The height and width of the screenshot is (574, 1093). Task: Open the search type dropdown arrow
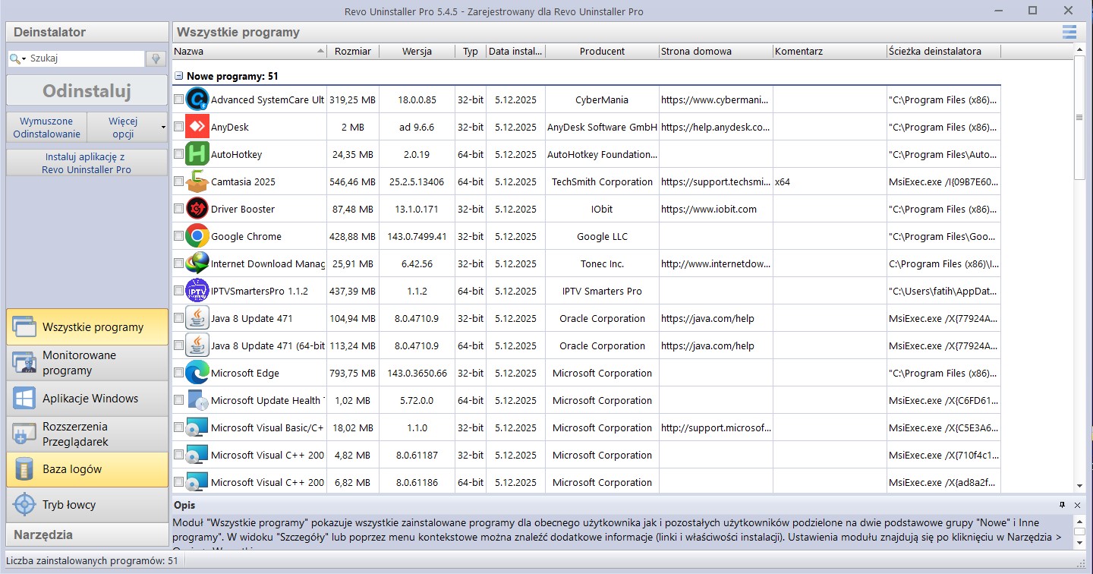24,58
